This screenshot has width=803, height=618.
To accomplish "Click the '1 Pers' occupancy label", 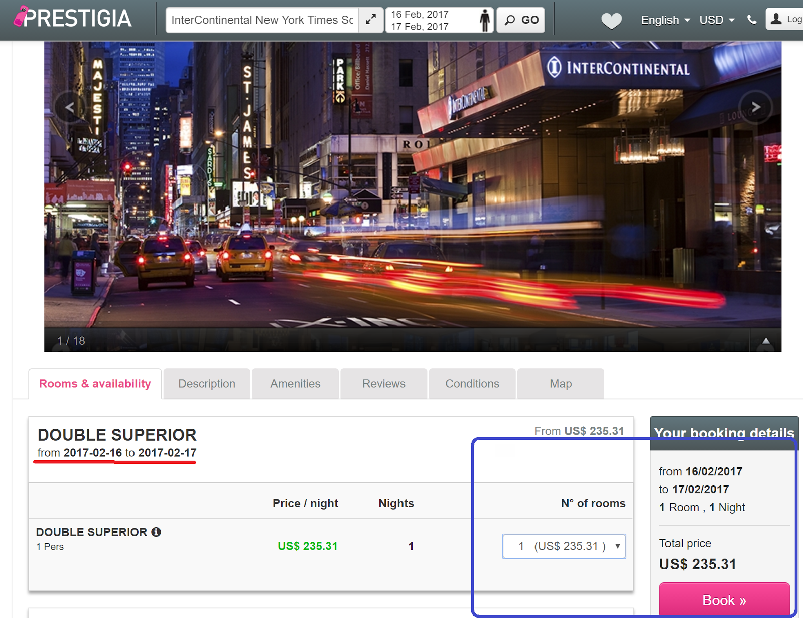I will [x=50, y=547].
